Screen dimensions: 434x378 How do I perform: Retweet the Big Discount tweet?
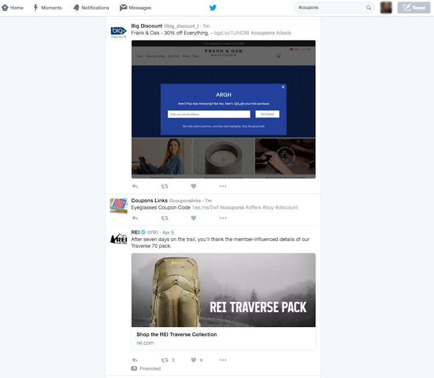click(x=165, y=186)
